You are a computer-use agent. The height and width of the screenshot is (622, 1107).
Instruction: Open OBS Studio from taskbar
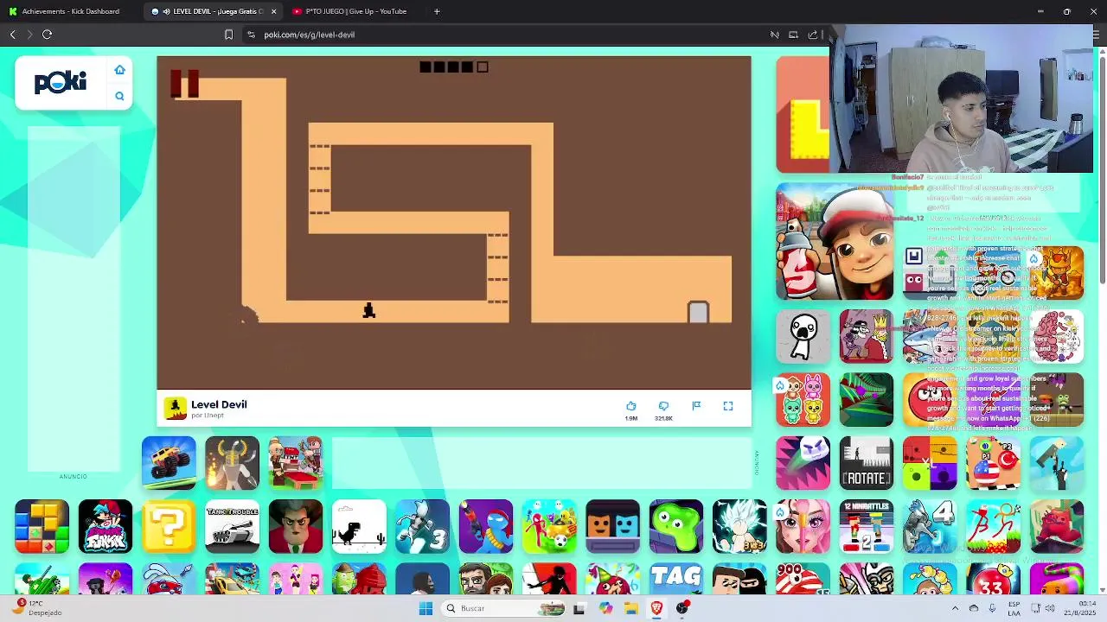click(x=682, y=608)
